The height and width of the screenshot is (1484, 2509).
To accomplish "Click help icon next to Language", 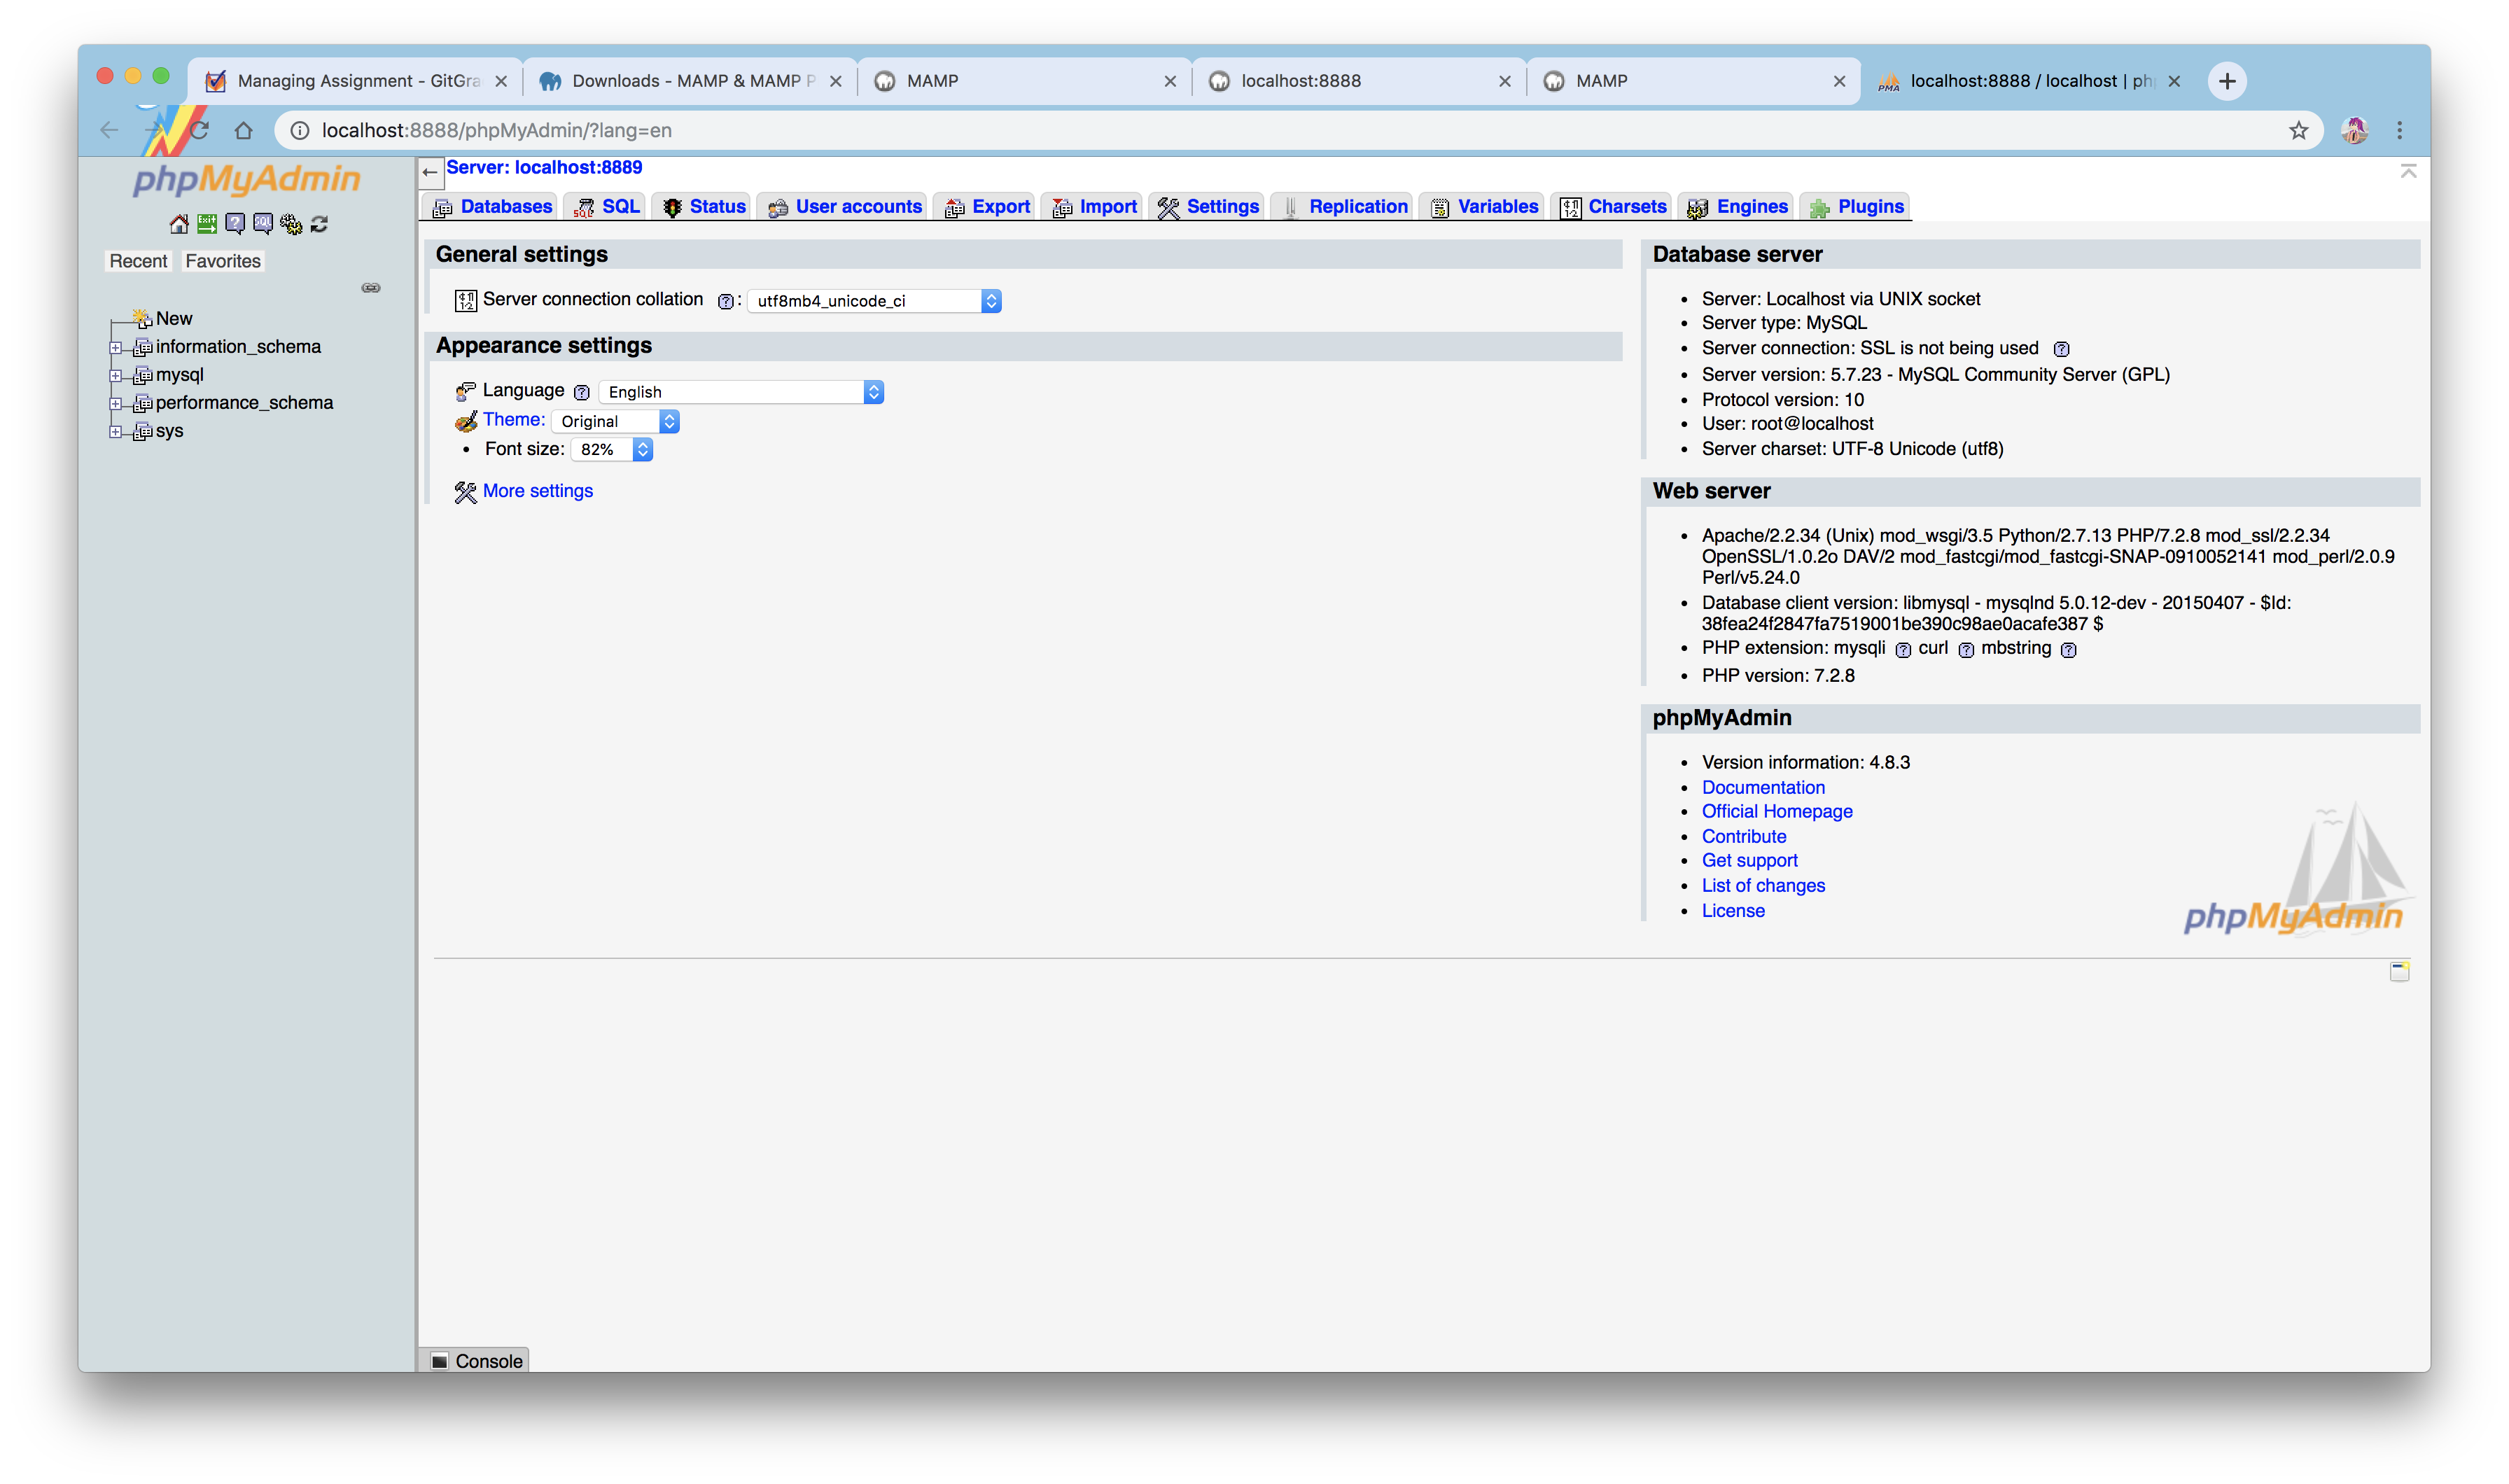I will [582, 392].
